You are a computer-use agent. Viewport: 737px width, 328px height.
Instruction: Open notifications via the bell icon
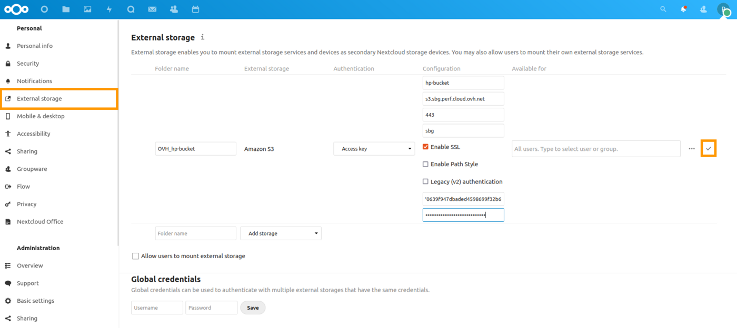(x=683, y=9)
